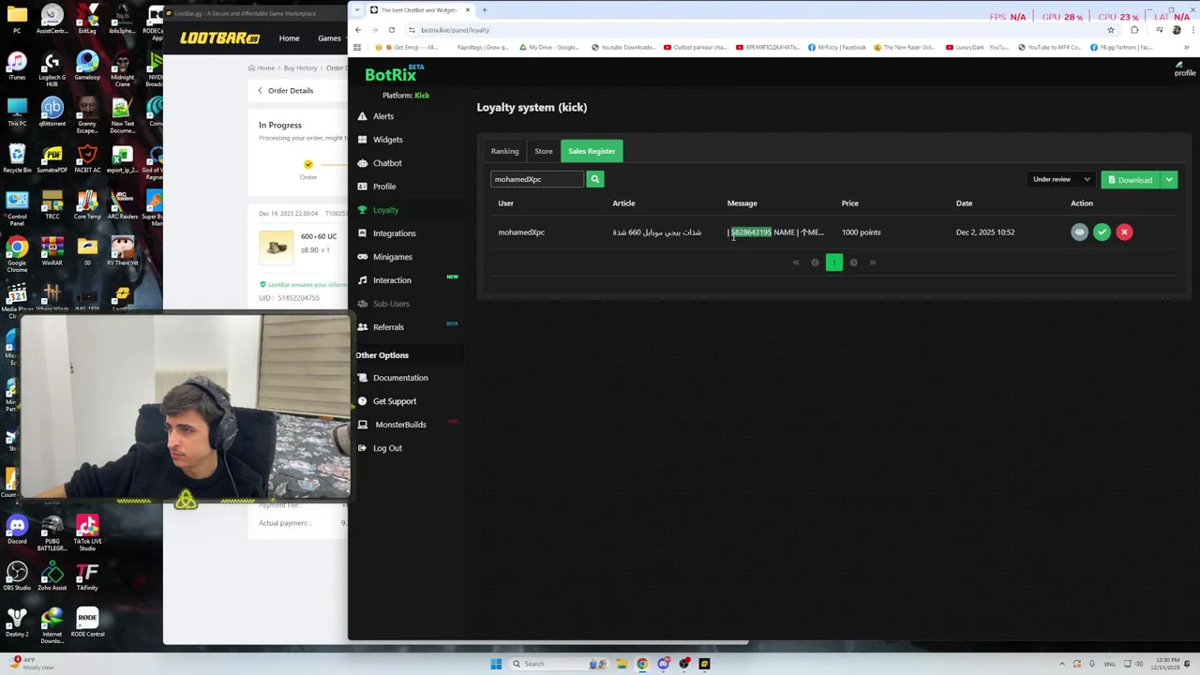Click Home in LootBar window navigation
The image size is (1200, 675).
point(289,38)
